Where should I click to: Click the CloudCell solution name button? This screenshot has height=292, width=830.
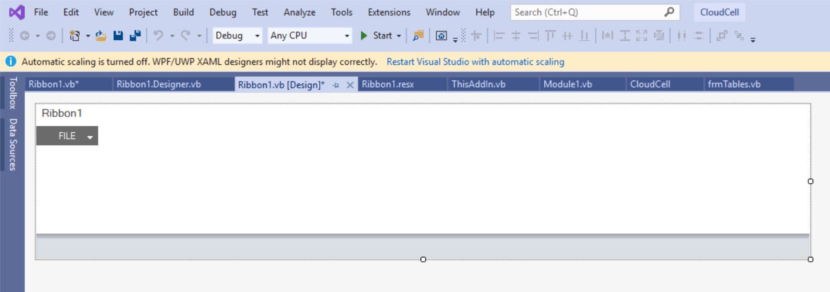719,12
